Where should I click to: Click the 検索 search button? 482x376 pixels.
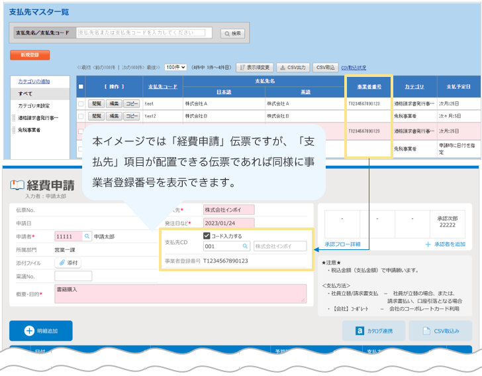tap(234, 33)
